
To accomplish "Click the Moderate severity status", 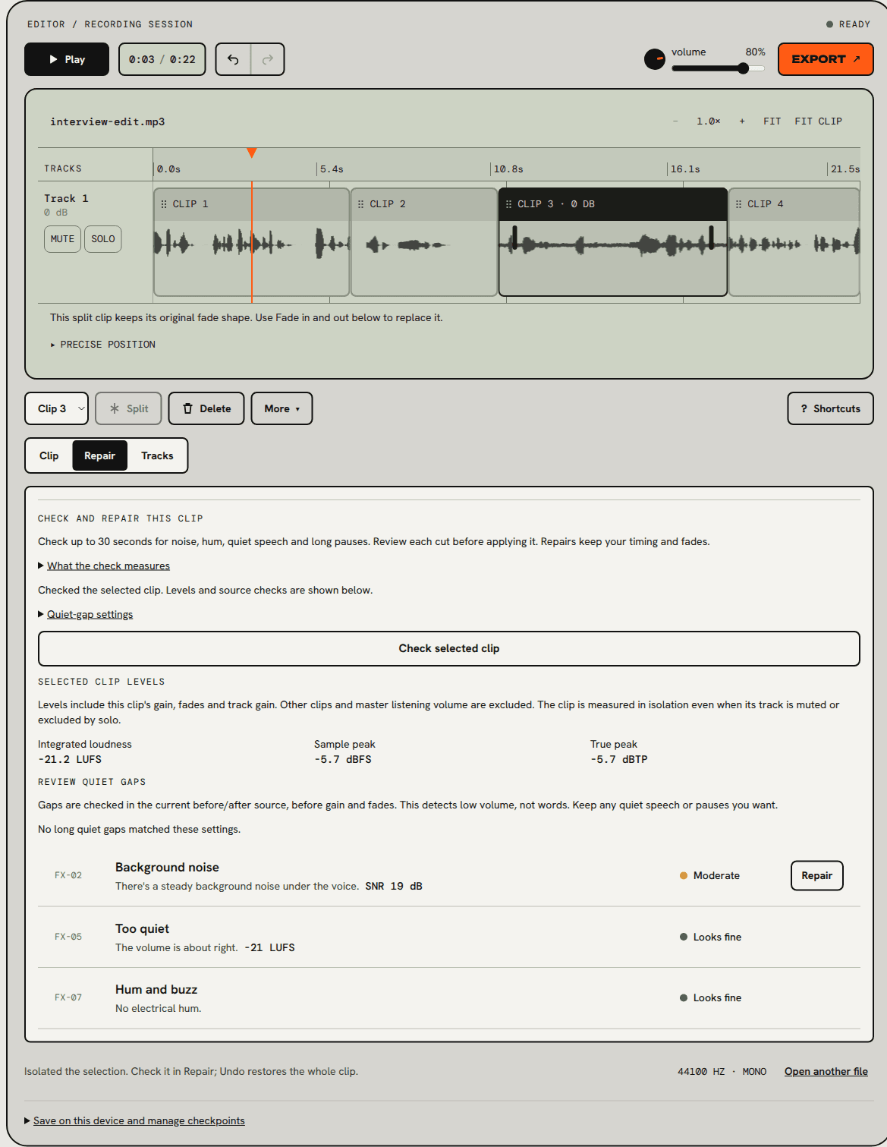I will tap(709, 875).
